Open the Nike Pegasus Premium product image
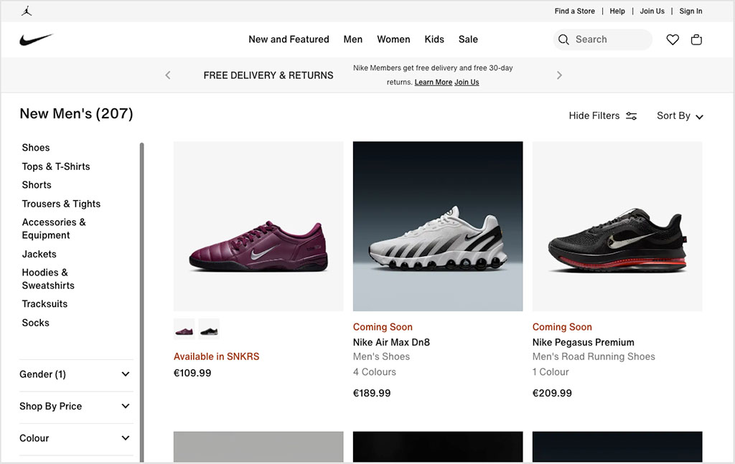Image resolution: width=735 pixels, height=464 pixels. (617, 226)
